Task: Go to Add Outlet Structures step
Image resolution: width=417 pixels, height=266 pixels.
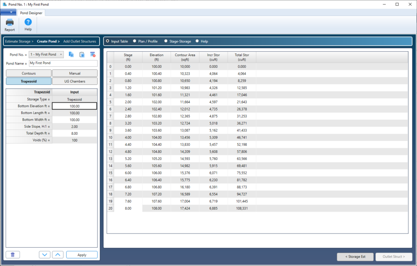Action: click(79, 41)
